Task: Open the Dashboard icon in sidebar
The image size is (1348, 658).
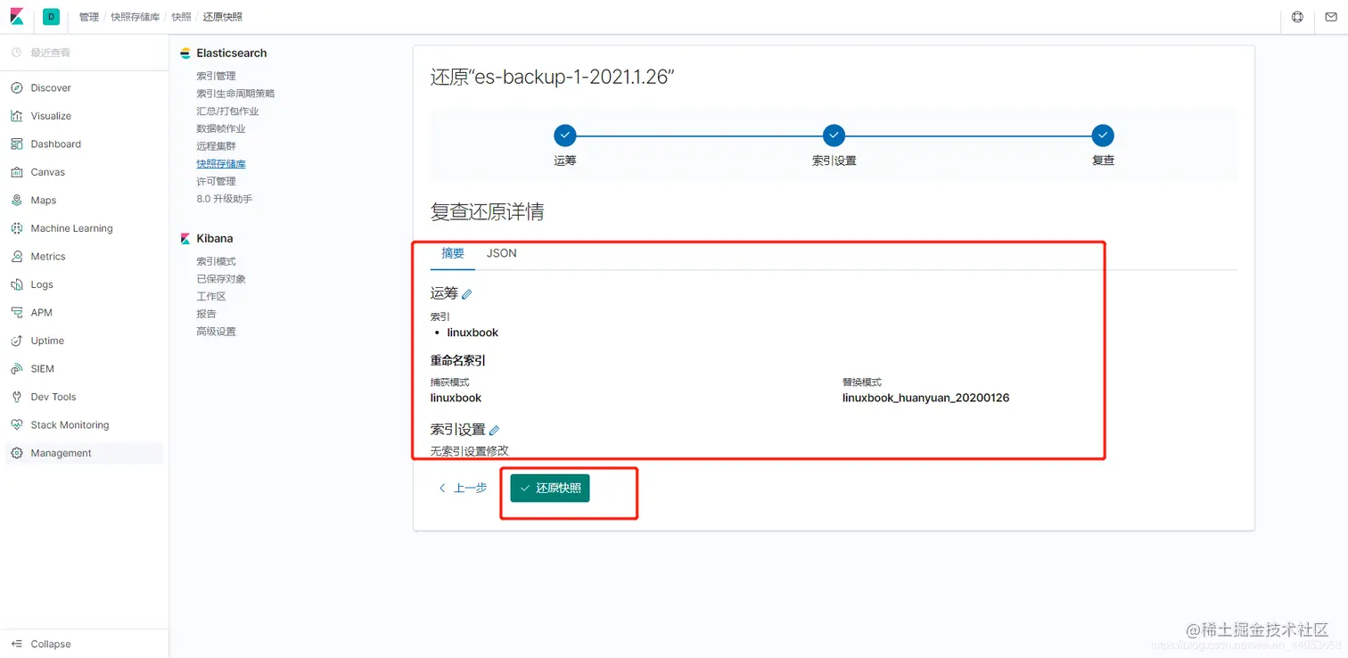Action: 17,144
